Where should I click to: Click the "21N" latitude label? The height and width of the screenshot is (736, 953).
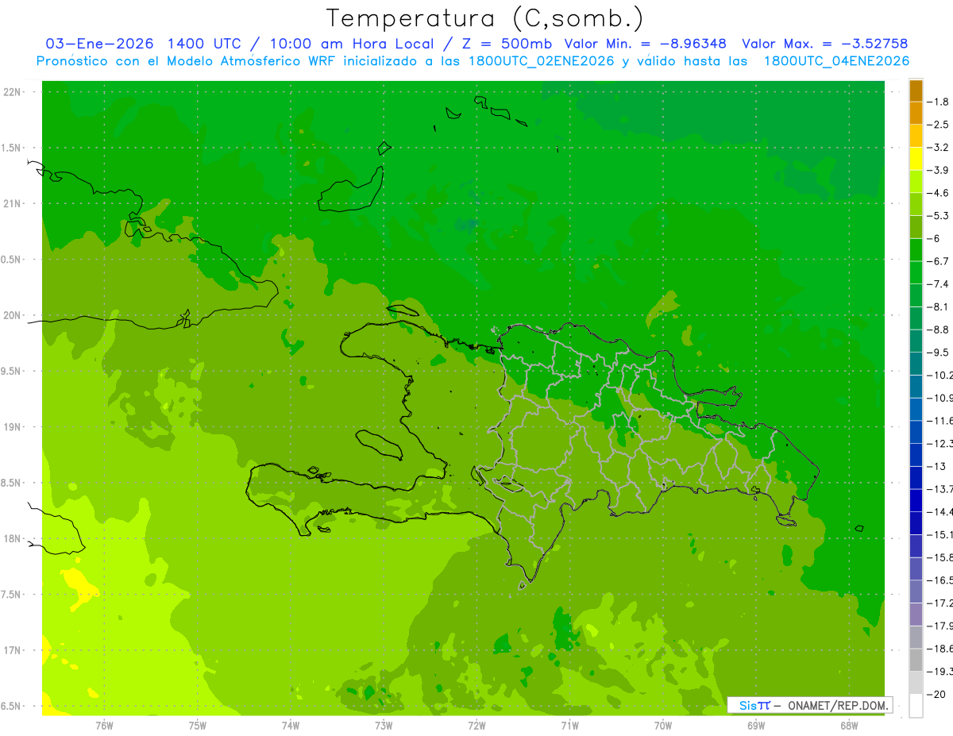[x=11, y=203]
